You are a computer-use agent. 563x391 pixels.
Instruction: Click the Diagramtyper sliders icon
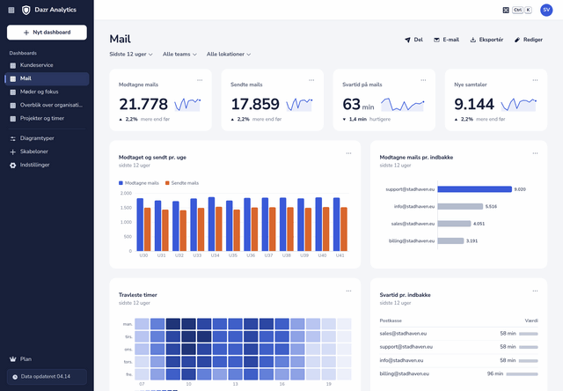tap(13, 139)
